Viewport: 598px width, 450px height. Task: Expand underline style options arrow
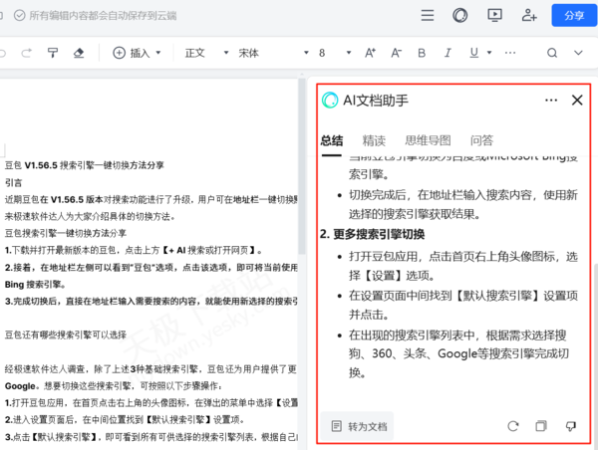click(x=489, y=53)
